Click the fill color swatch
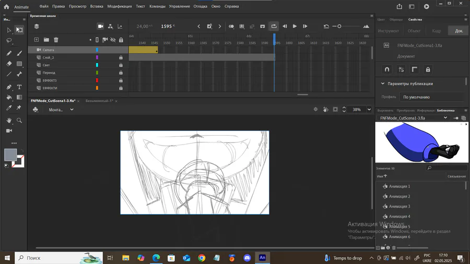Image resolution: width=470 pixels, height=264 pixels. [x=10, y=155]
